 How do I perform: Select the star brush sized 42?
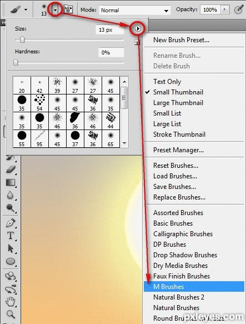click(39, 86)
